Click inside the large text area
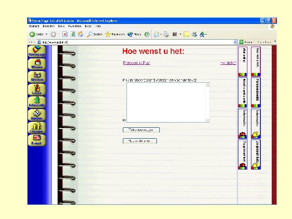This screenshot has height=219, width=292. (x=166, y=103)
